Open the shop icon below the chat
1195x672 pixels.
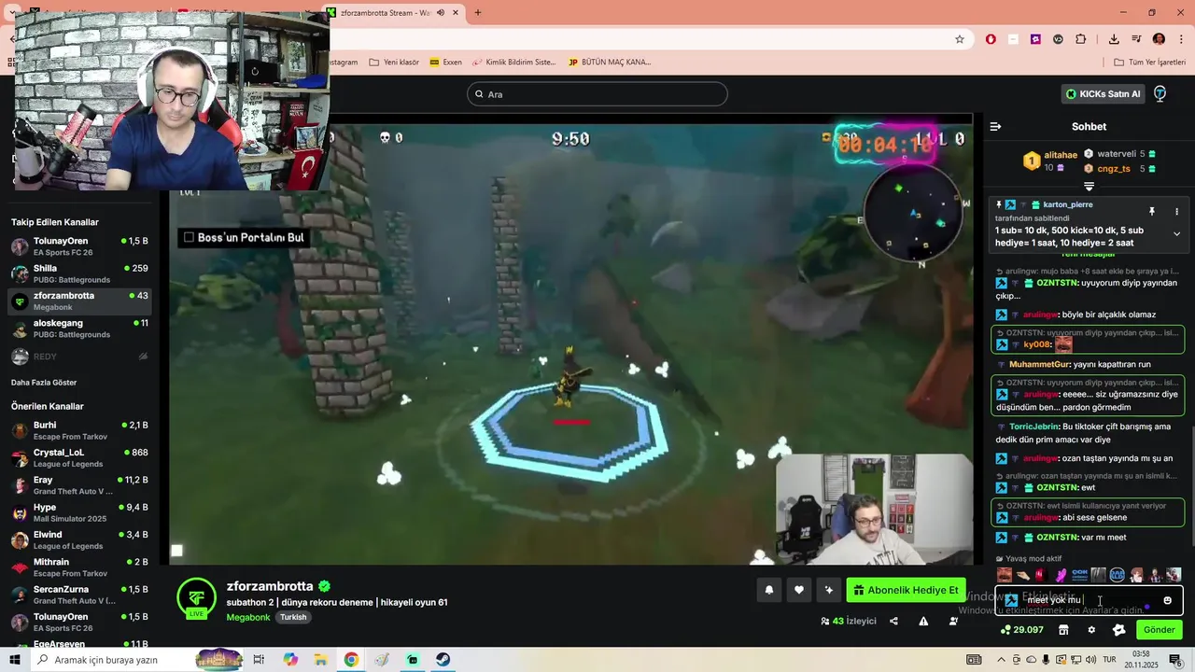pos(1063,630)
